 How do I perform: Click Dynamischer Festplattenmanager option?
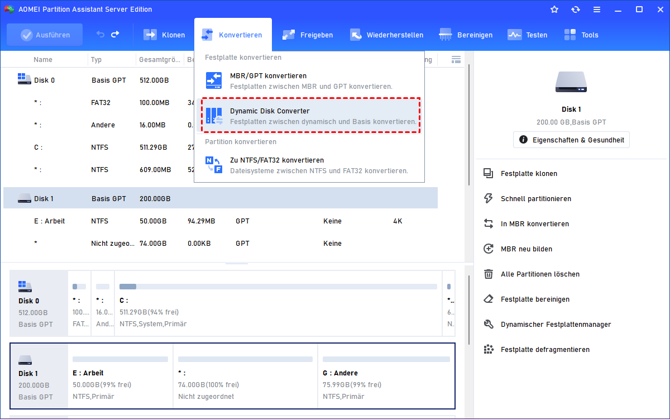[x=556, y=325]
